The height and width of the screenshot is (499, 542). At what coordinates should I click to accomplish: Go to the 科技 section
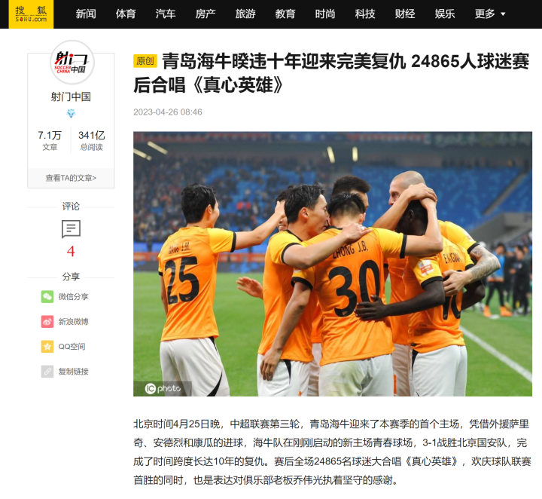(x=365, y=14)
